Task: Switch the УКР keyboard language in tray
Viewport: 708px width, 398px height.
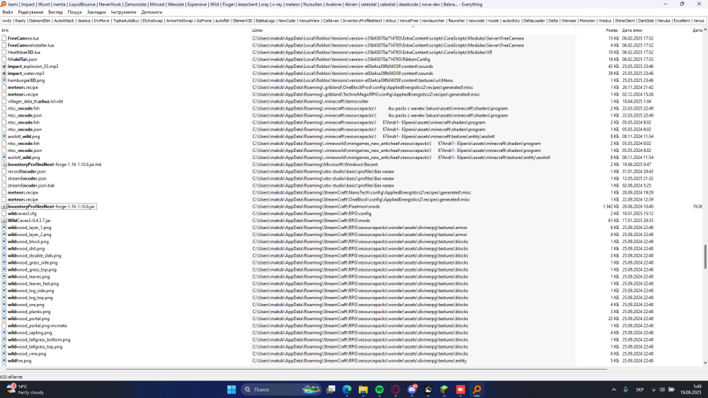Action: (x=640, y=390)
